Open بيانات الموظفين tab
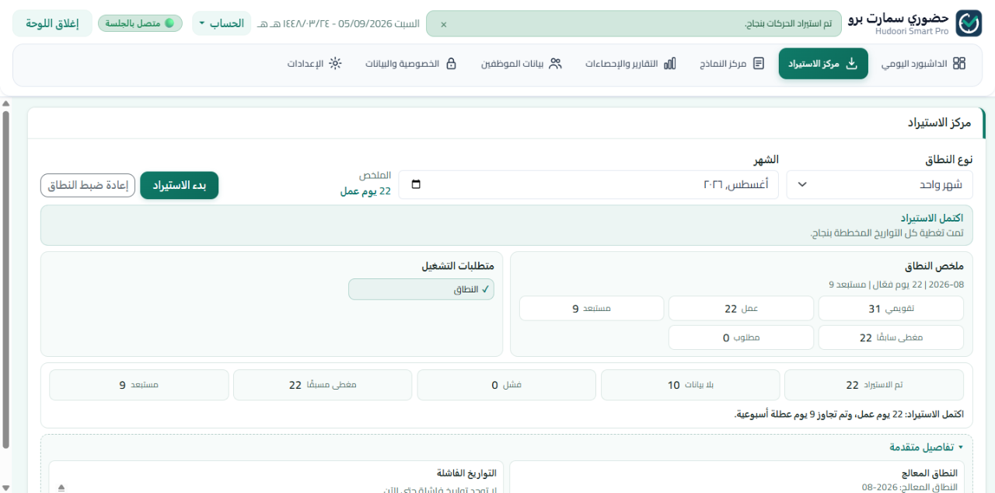Screen dimensions: 995x493 pos(522,64)
